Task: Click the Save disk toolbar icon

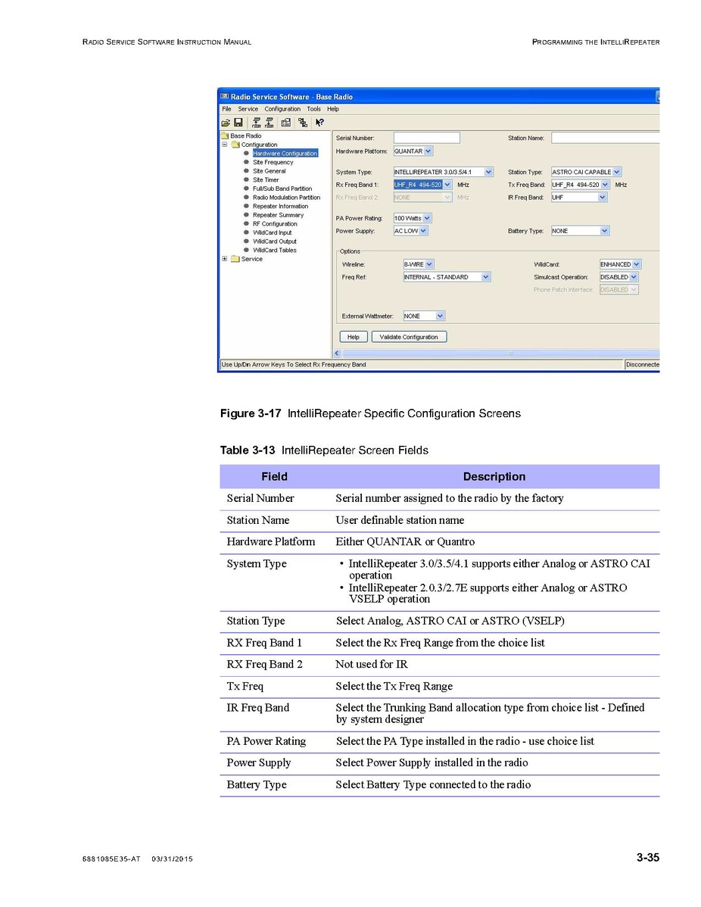Action: pos(238,123)
